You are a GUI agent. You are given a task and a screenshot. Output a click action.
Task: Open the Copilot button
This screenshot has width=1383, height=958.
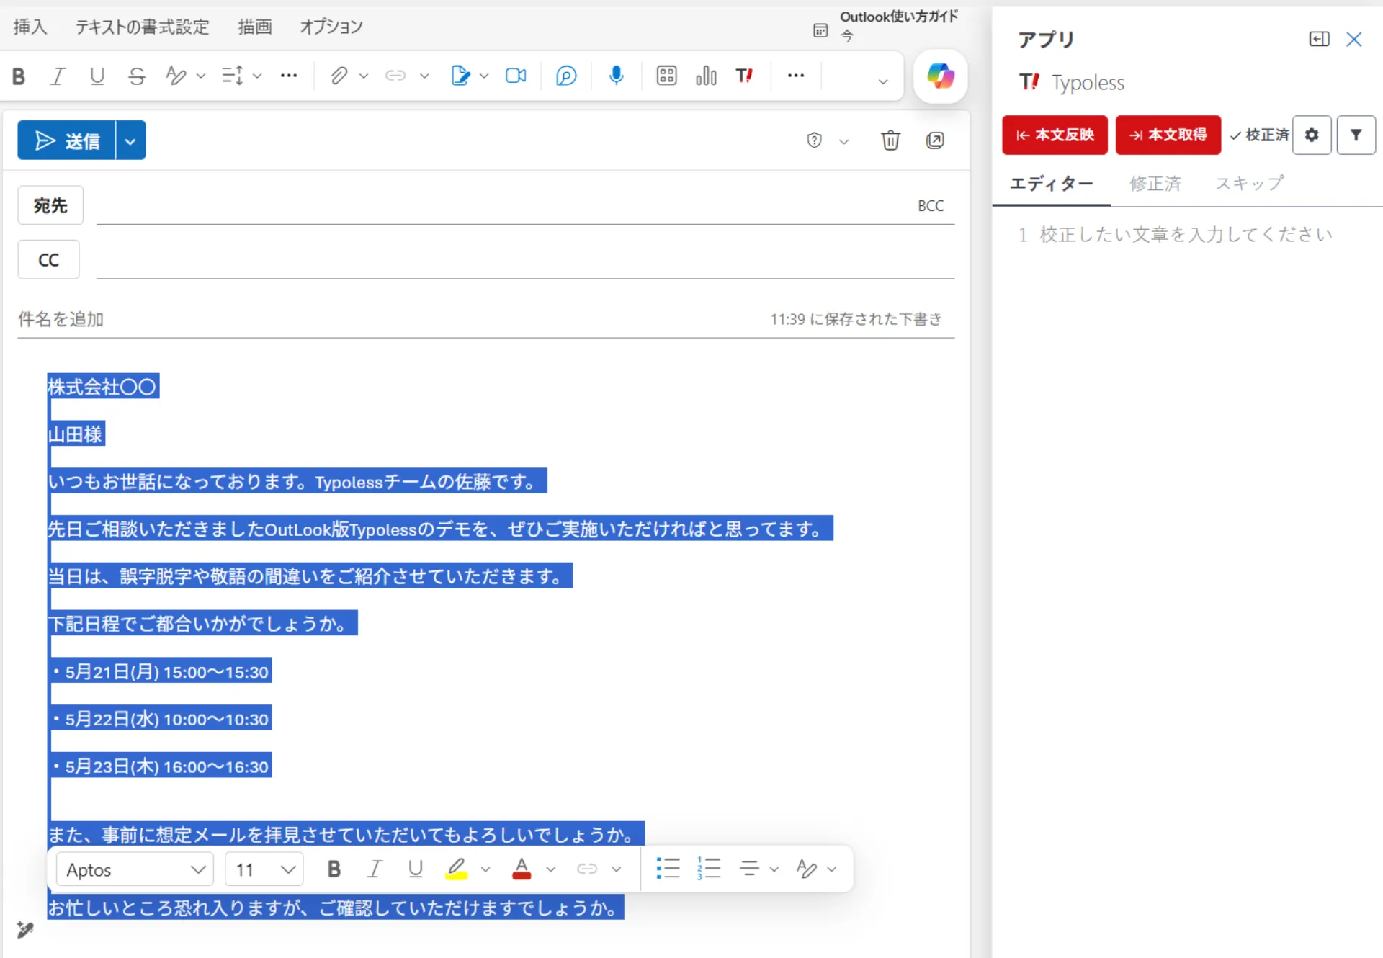tap(940, 76)
